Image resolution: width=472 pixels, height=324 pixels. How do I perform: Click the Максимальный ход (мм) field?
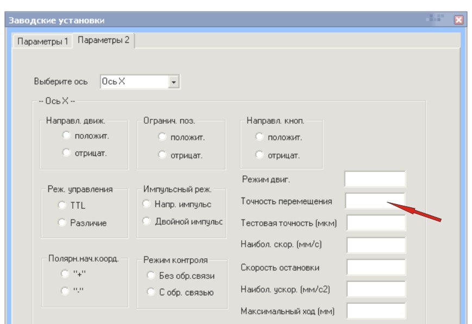pyautogui.click(x=375, y=311)
